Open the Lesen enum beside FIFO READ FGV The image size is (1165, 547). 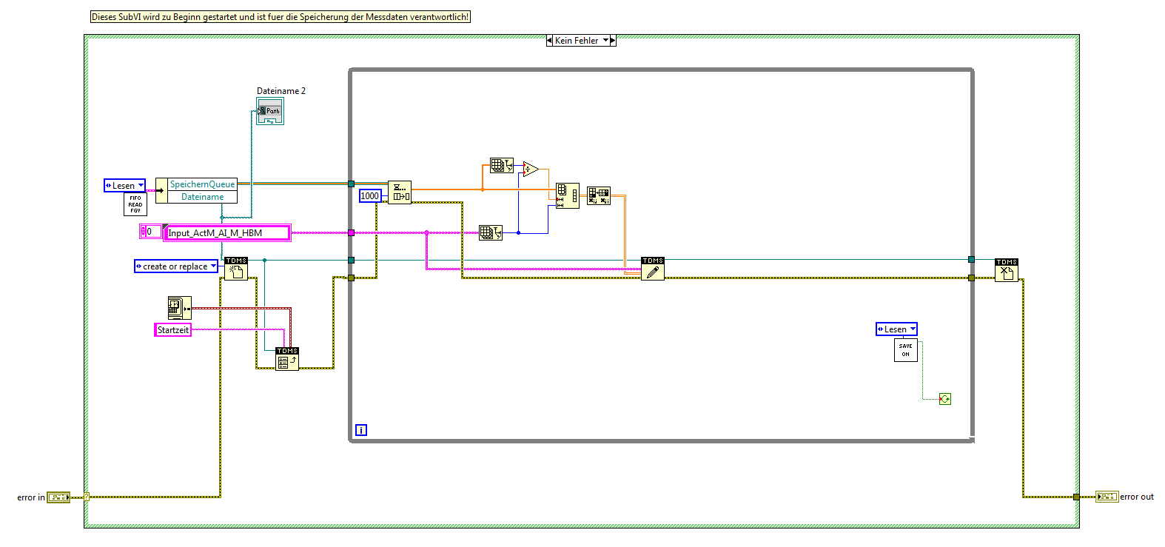(x=125, y=186)
